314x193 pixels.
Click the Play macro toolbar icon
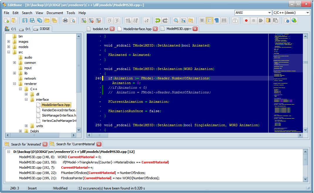[x=261, y=21]
